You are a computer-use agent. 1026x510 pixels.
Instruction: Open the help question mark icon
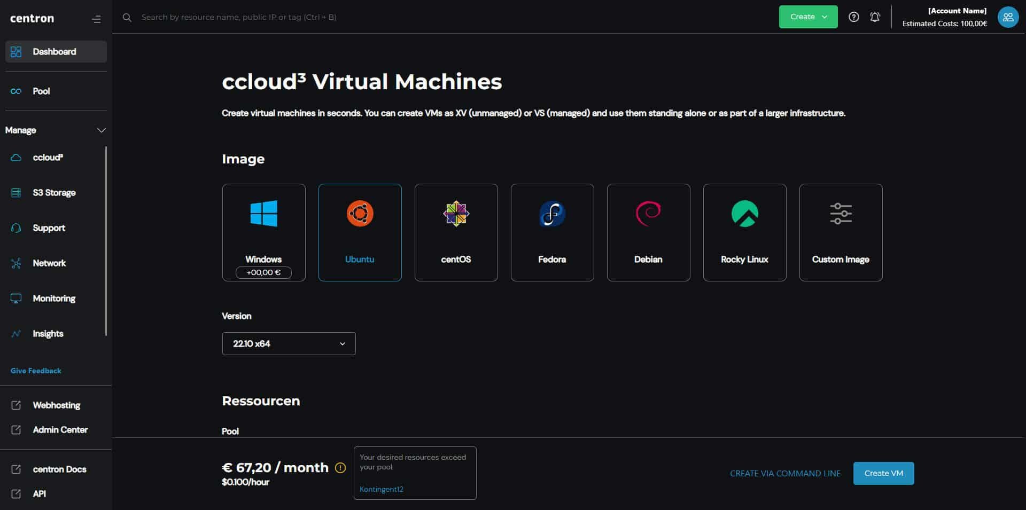click(x=854, y=17)
